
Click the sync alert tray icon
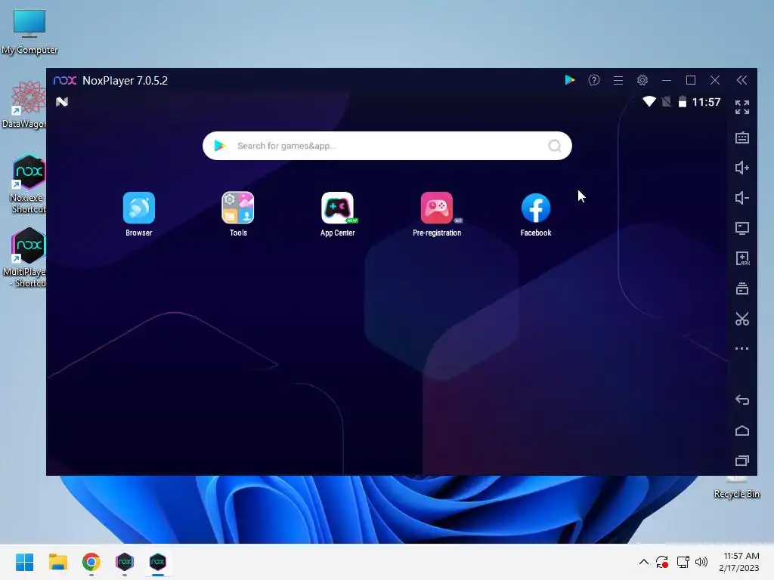point(662,562)
